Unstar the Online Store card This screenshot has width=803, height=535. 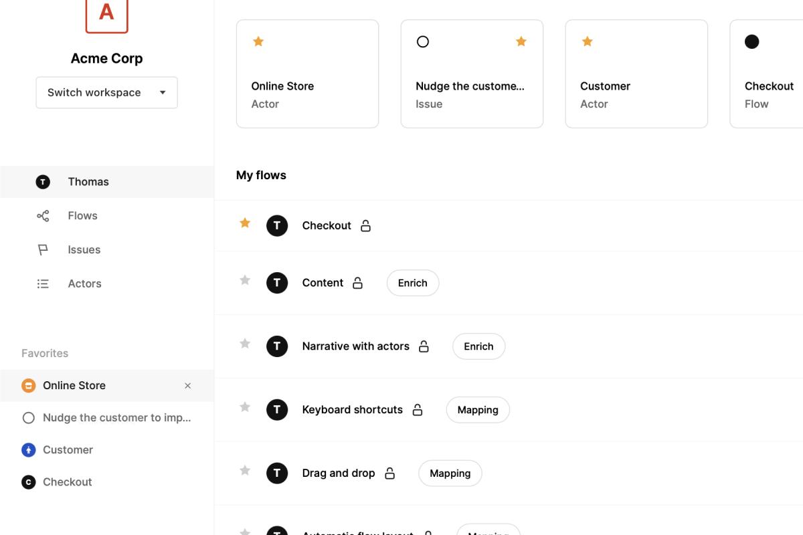(258, 41)
